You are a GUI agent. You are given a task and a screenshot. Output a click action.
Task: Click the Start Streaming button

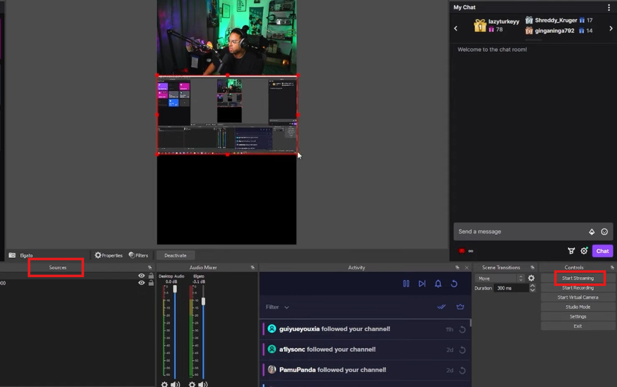tap(578, 278)
